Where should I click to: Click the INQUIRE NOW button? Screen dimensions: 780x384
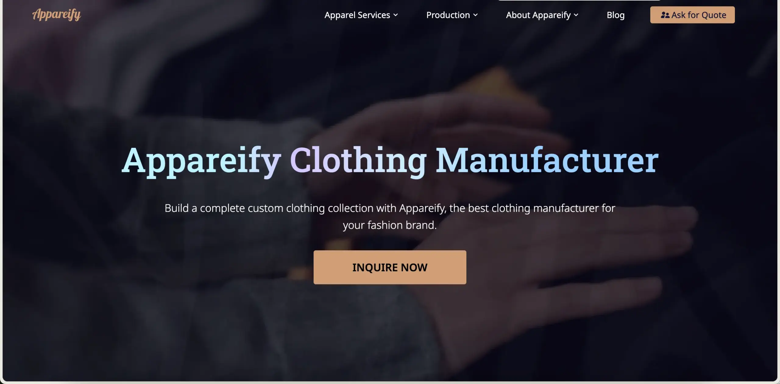(x=390, y=267)
